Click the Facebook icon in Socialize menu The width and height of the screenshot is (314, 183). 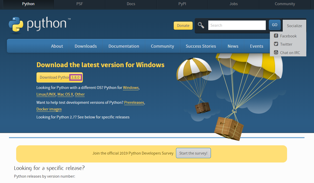coord(276,36)
